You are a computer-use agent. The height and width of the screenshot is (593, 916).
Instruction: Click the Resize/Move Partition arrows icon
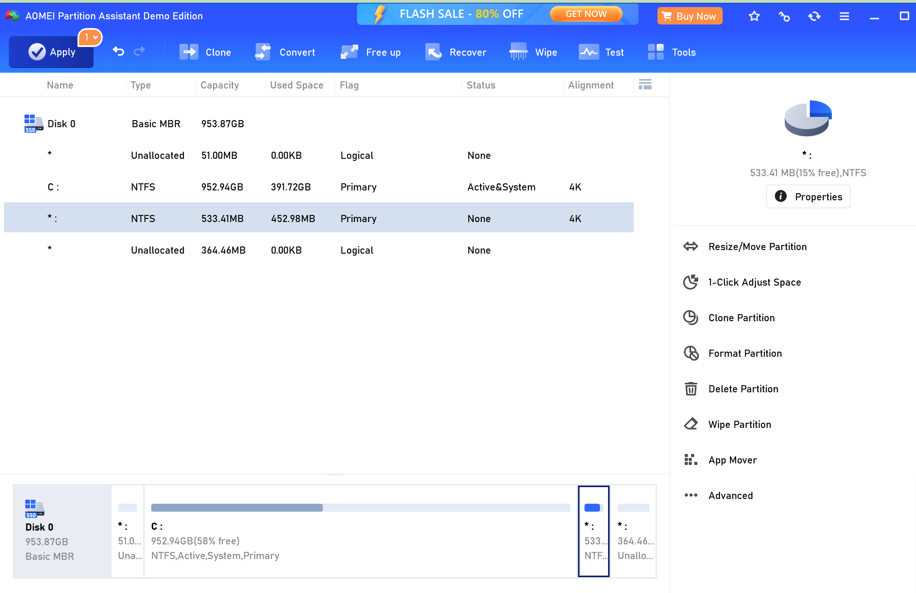pyautogui.click(x=691, y=247)
